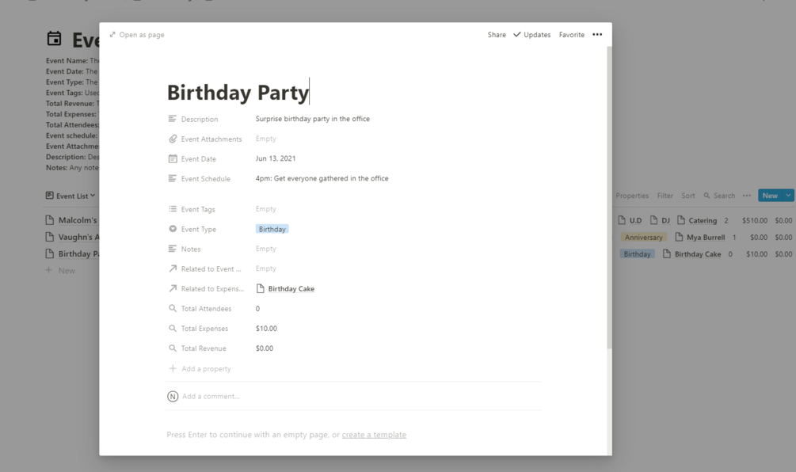Viewport: 796px width, 472px height.
Task: Open the Event Type Birthday tag selector
Action: [x=272, y=230]
